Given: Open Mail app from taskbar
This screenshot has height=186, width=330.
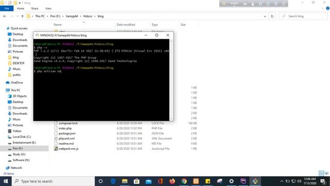Looking at the screenshot, I should coord(148,181).
